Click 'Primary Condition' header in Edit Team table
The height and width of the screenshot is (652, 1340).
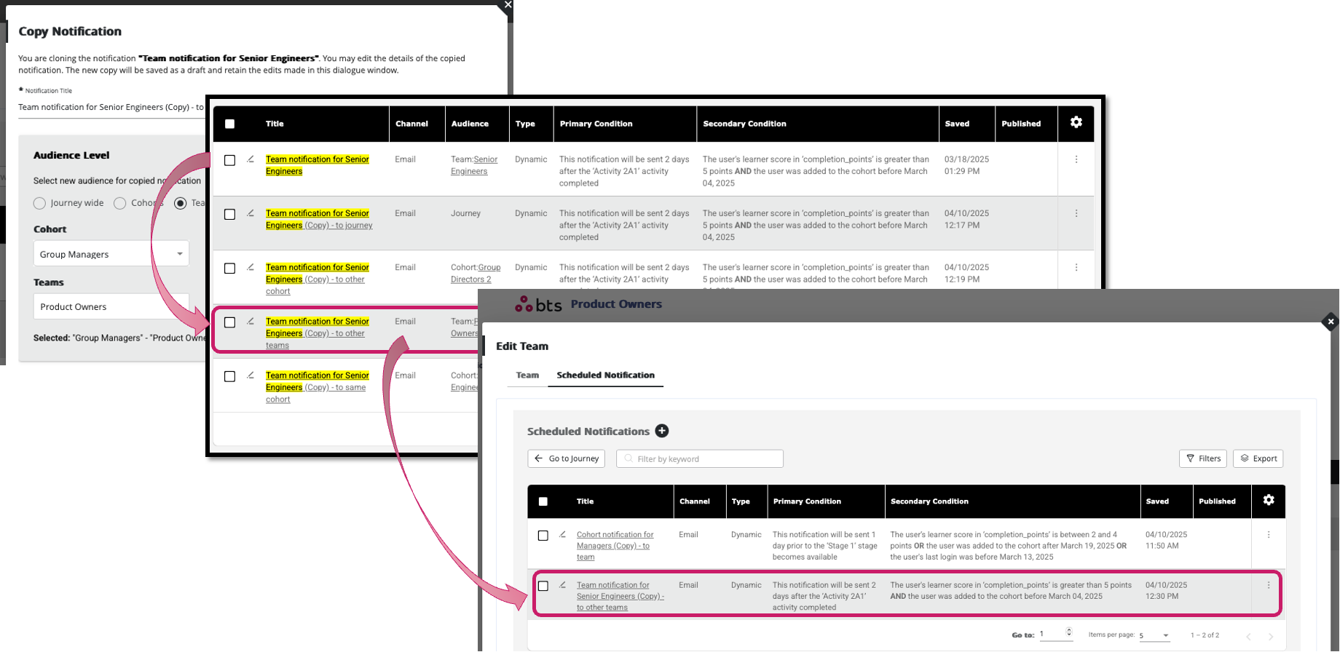tap(807, 501)
